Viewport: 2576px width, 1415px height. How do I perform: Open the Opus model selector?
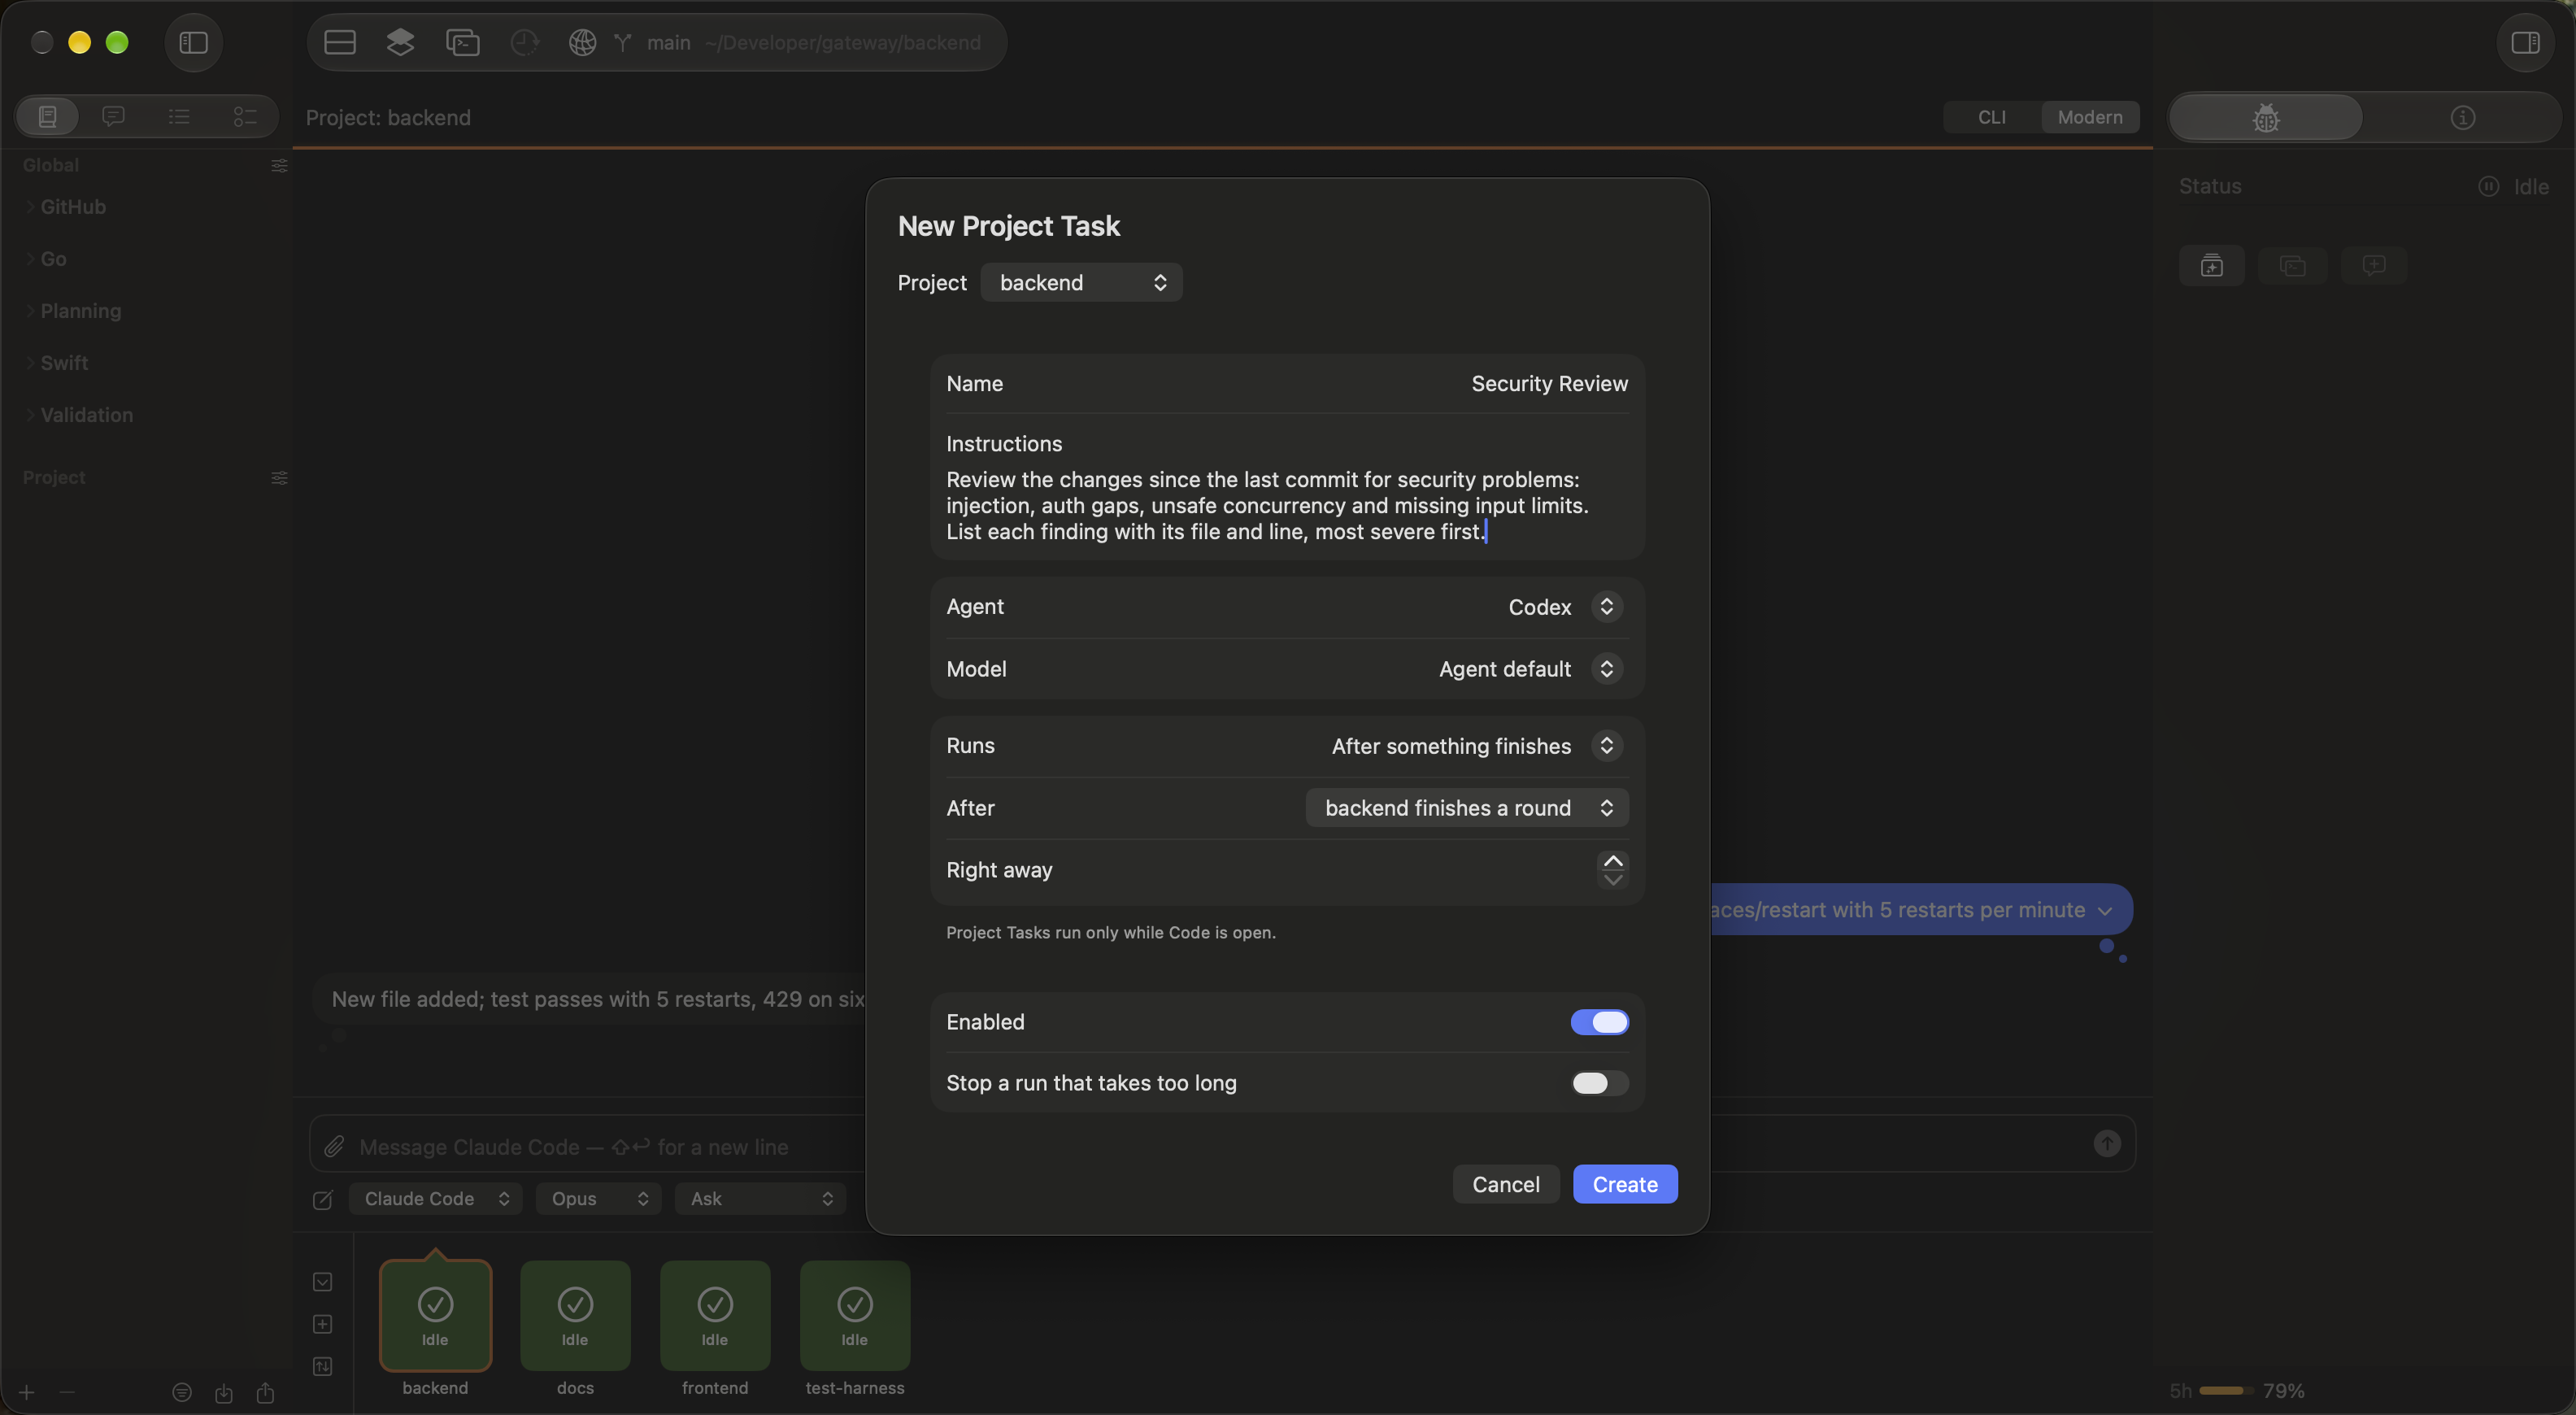click(x=598, y=1199)
